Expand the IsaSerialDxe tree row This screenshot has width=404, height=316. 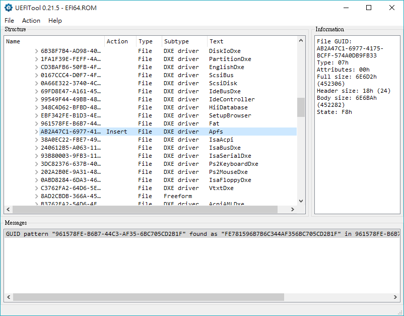(x=37, y=156)
